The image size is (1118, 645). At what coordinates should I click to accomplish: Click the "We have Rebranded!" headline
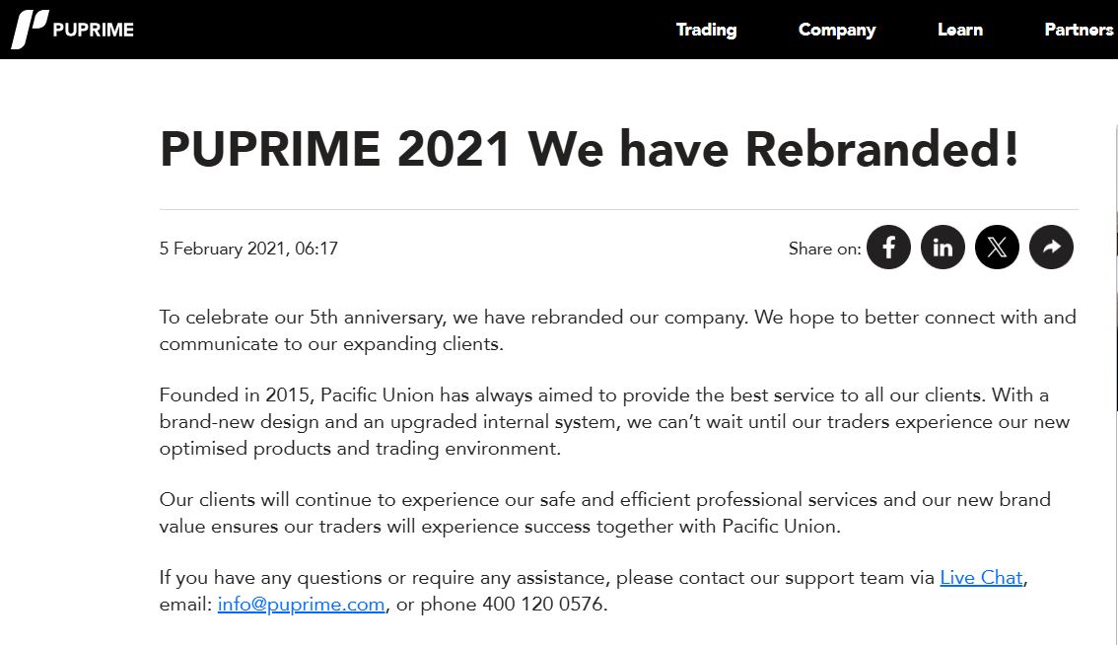772,148
